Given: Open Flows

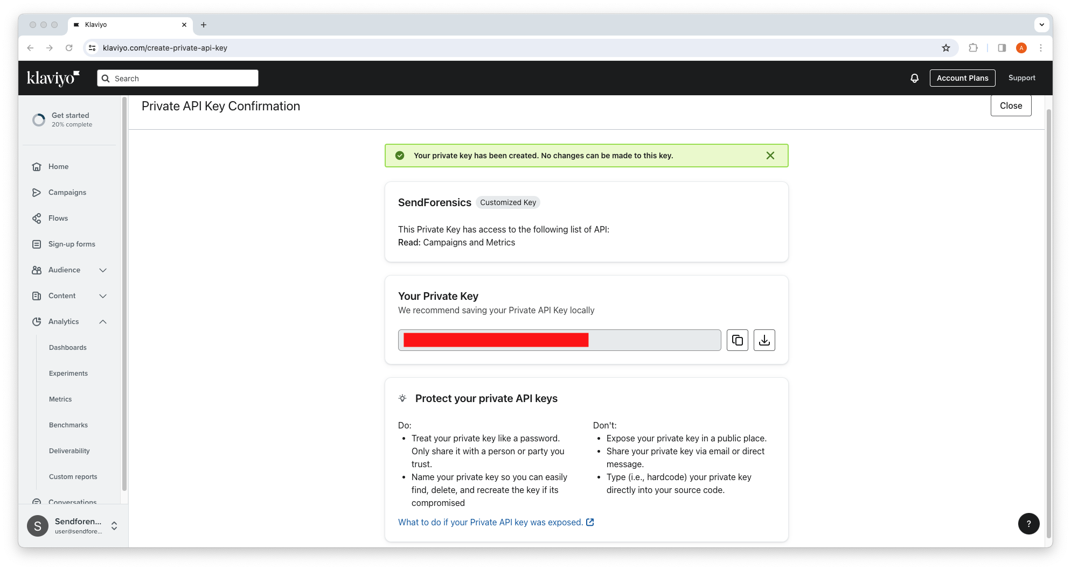Looking at the screenshot, I should pyautogui.click(x=58, y=219).
